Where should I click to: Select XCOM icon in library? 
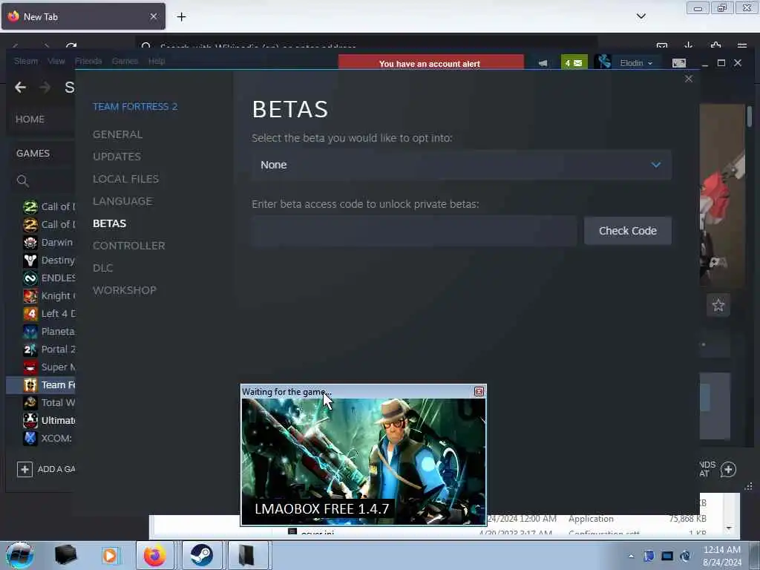tap(30, 438)
